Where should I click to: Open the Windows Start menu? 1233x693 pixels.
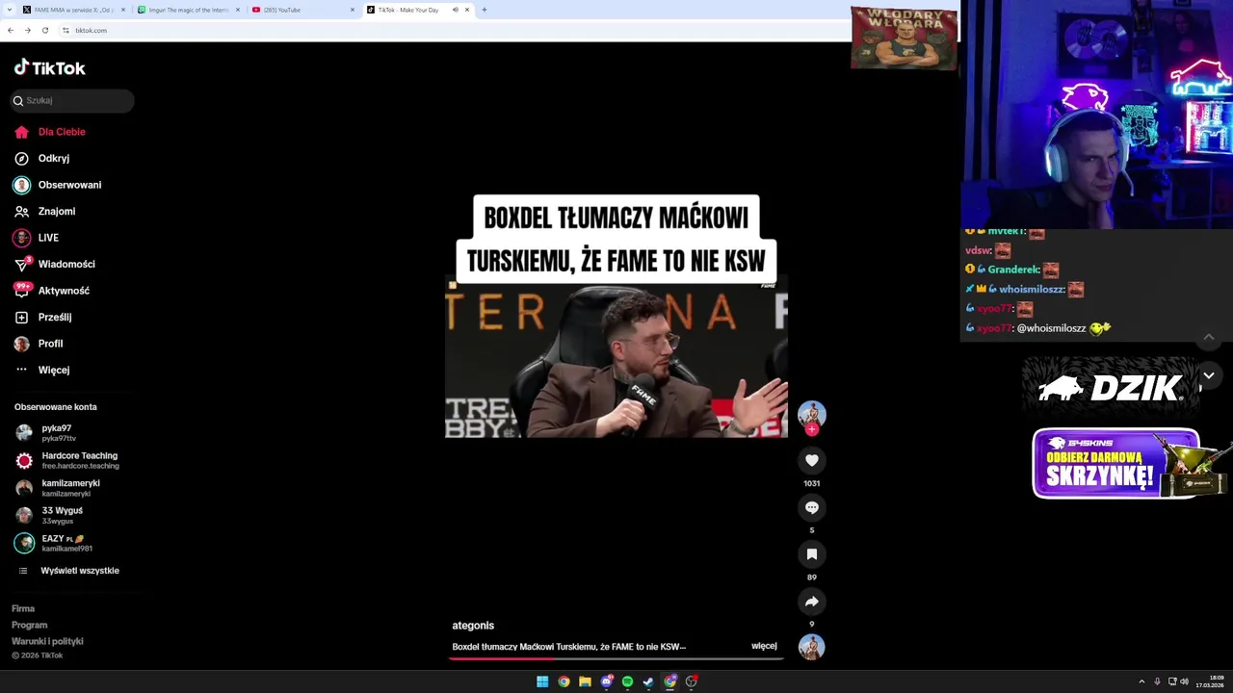(542, 681)
